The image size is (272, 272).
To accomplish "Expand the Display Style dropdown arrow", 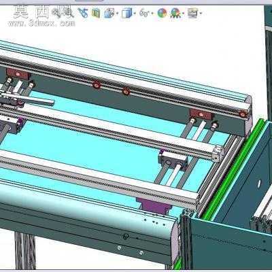I will (135, 14).
